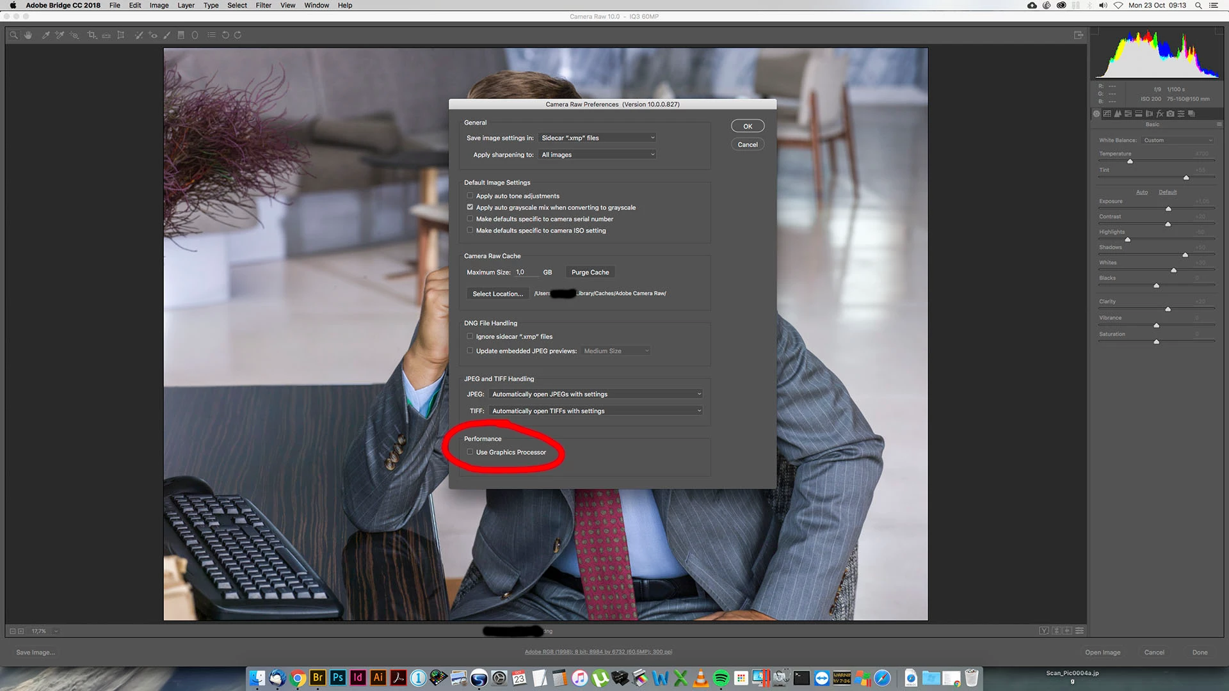Select the Crop tool in the toolbar

coord(92,35)
